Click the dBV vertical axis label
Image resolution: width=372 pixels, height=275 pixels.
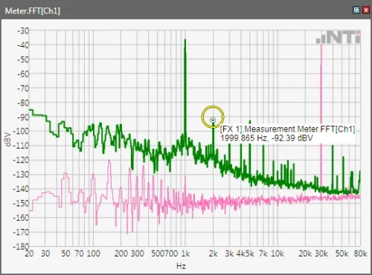pos(7,139)
